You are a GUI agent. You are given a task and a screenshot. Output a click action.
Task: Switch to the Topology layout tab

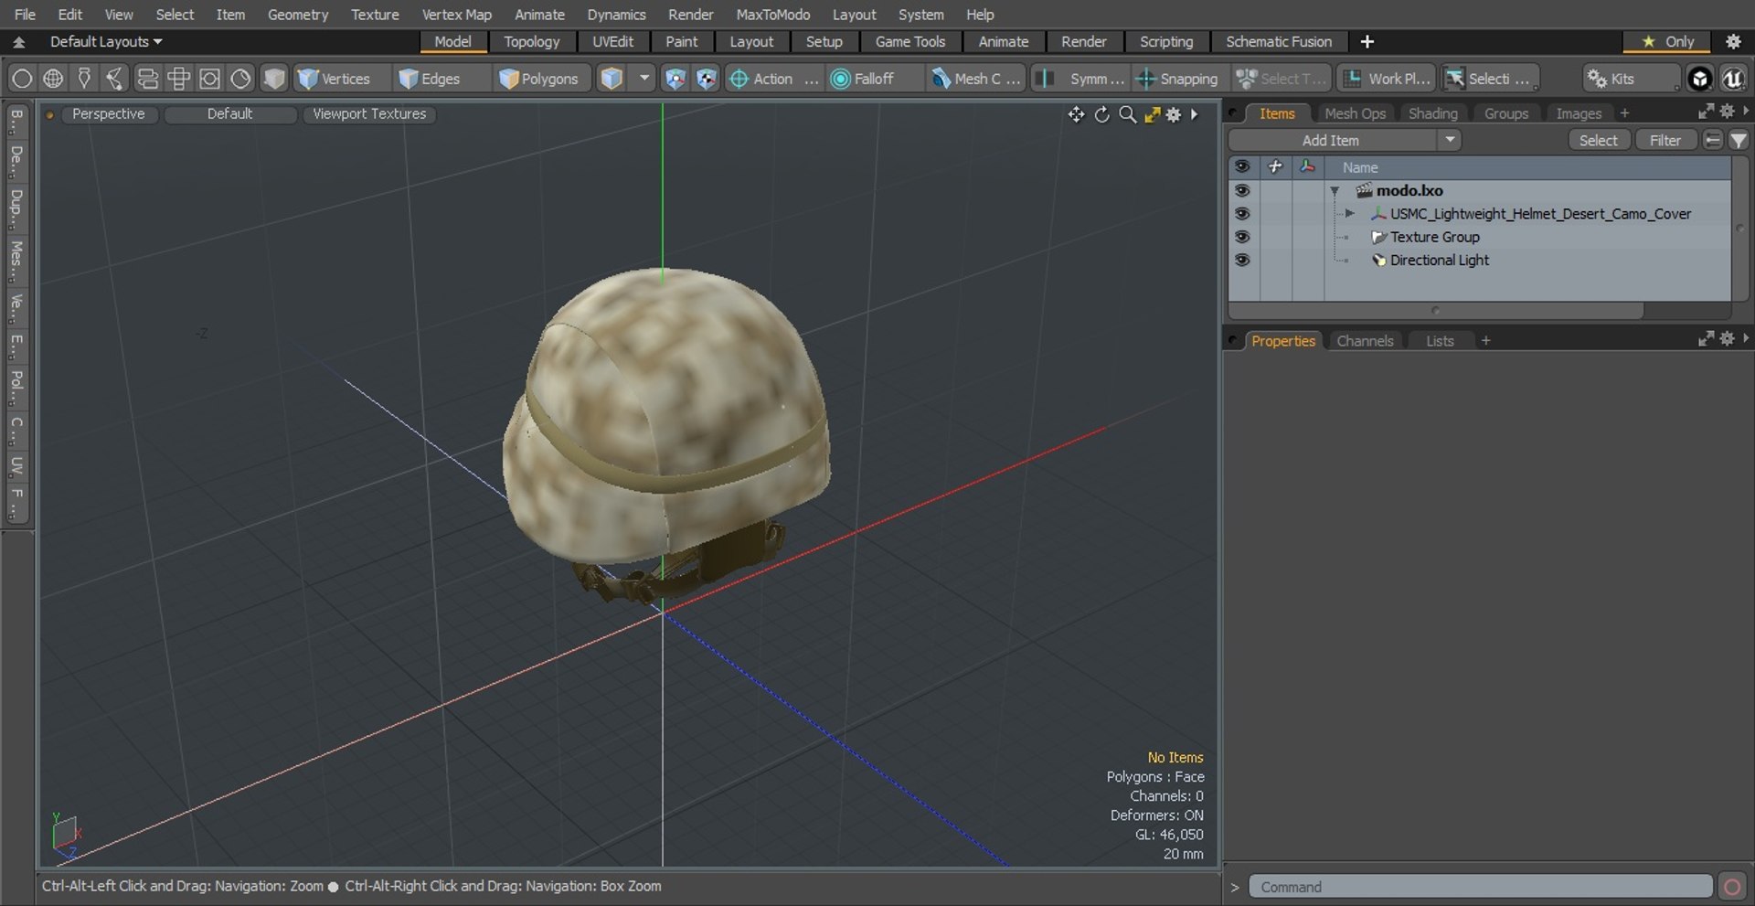coord(531,41)
